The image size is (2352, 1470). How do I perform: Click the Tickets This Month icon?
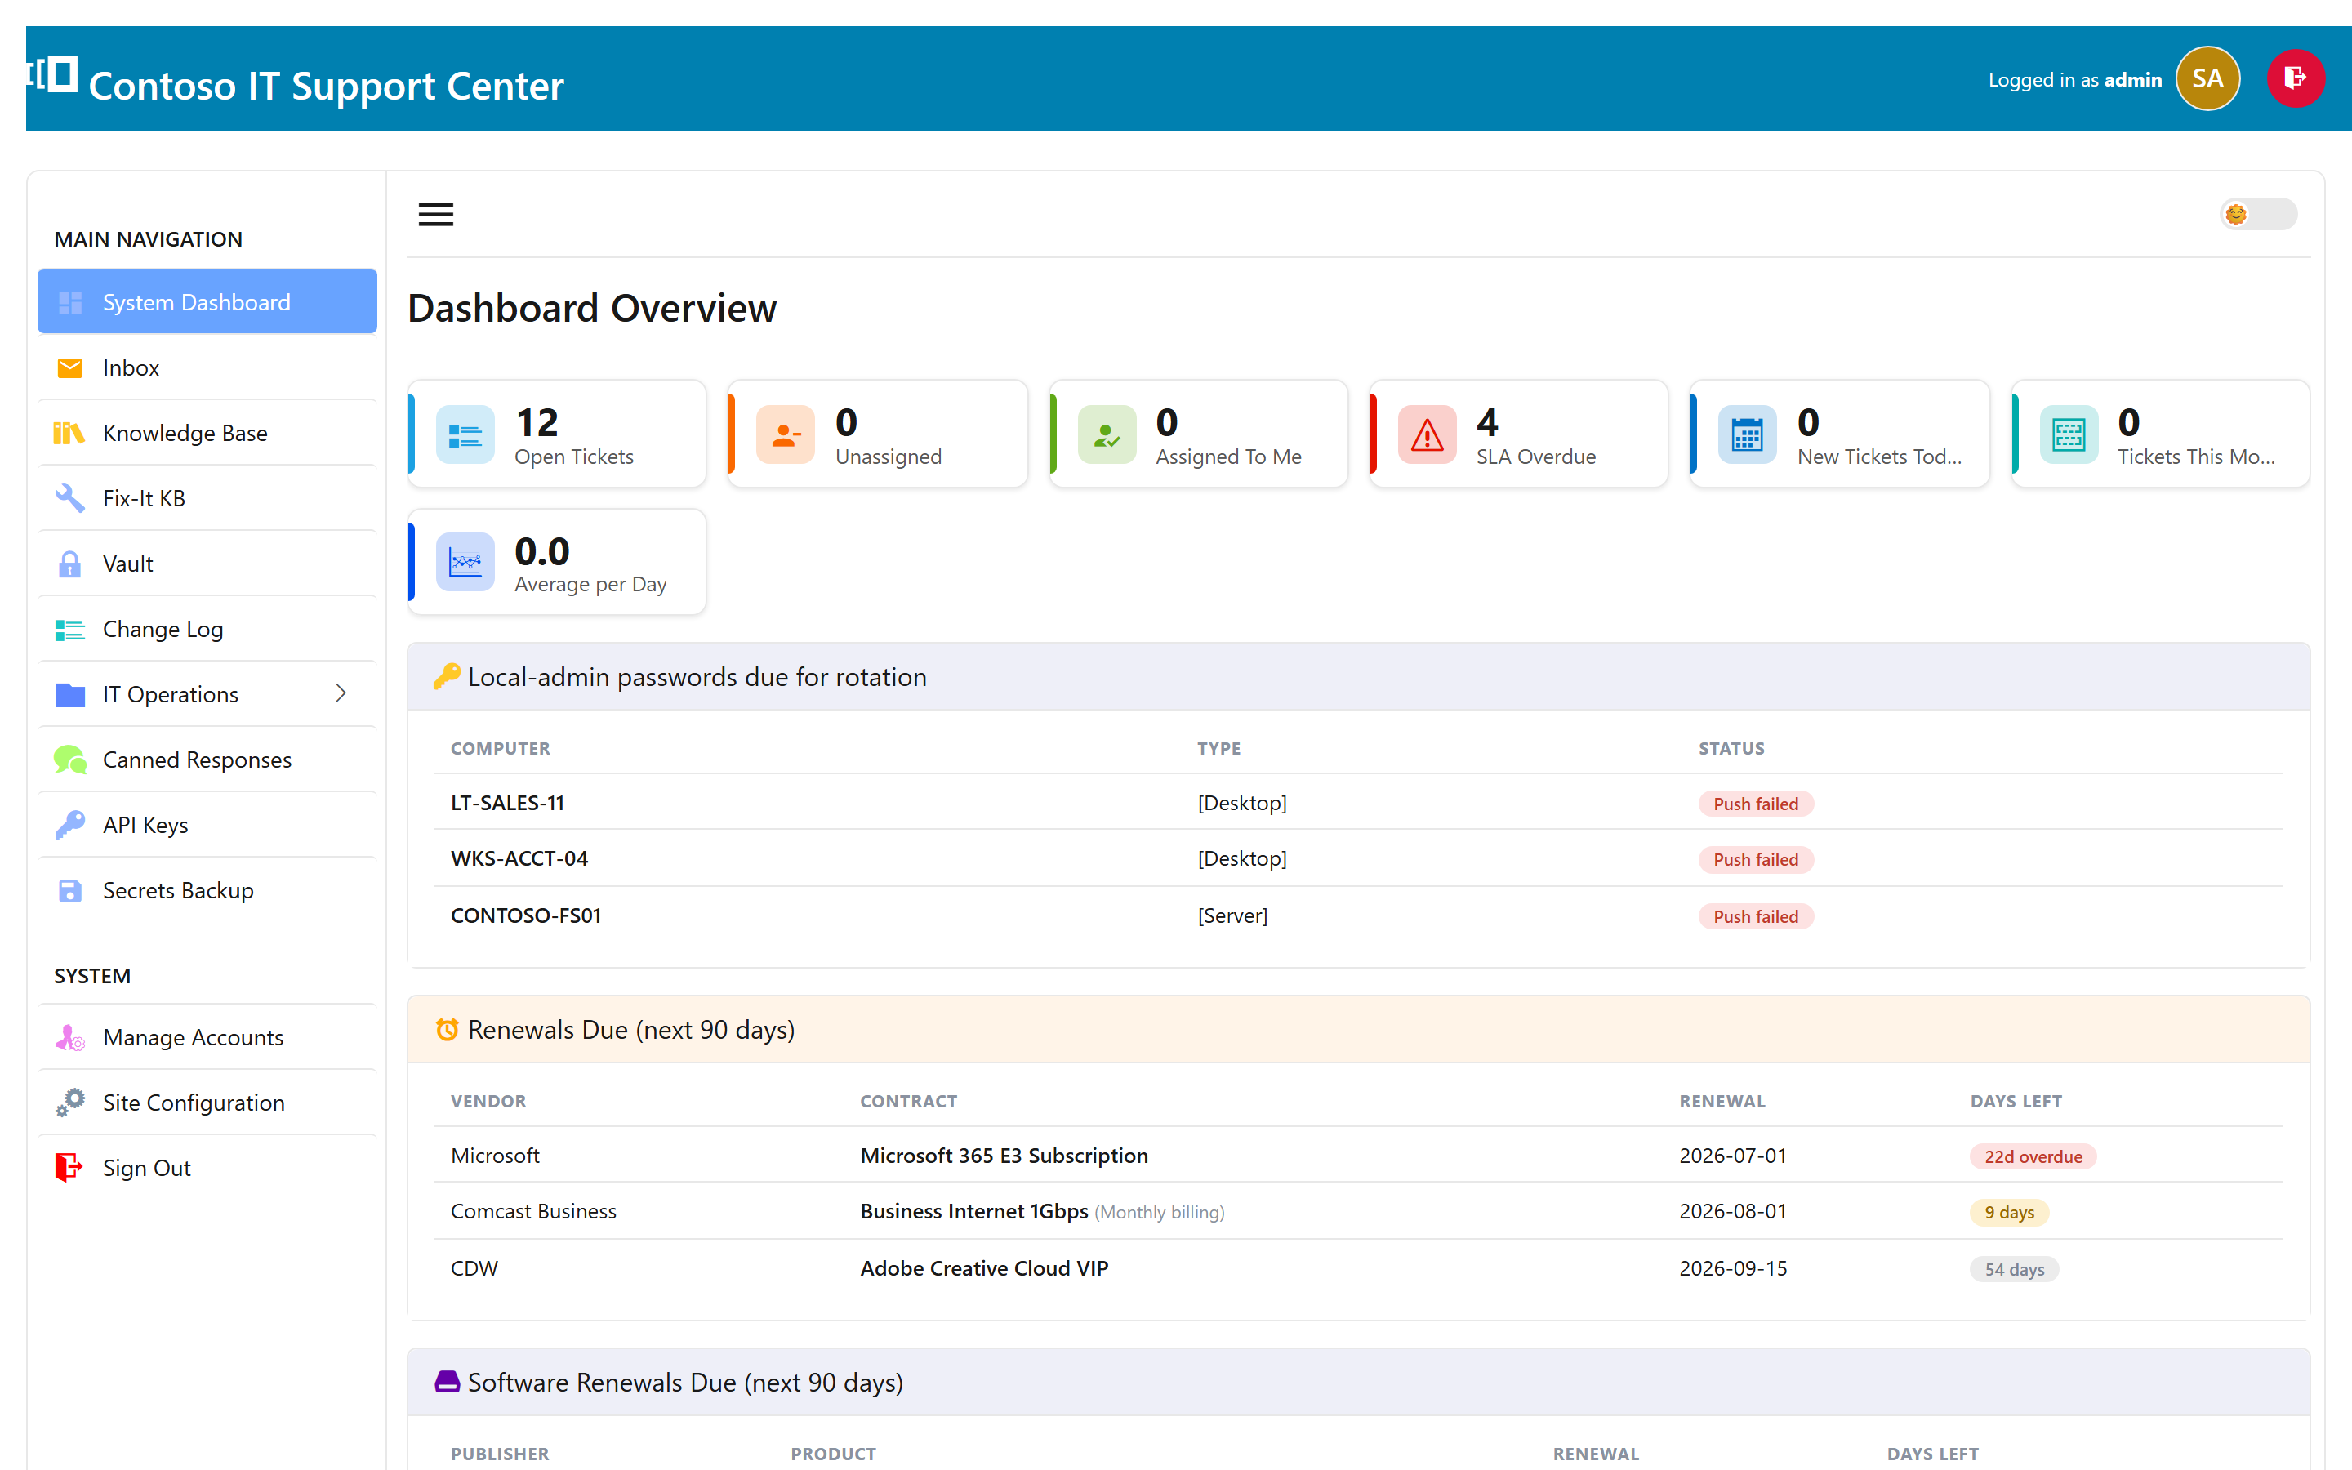(x=2068, y=434)
